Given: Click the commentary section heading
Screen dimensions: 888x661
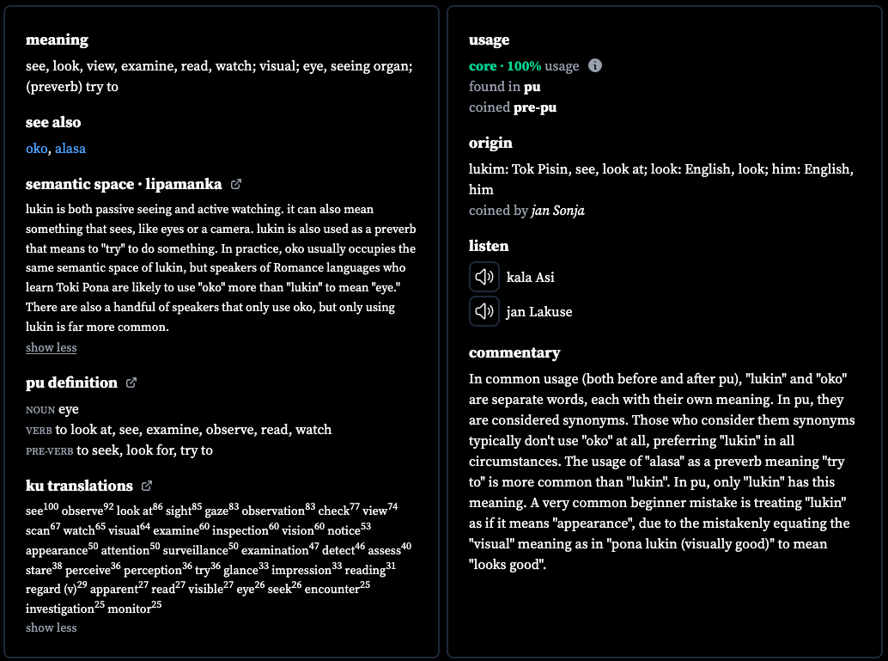Looking at the screenshot, I should pos(514,352).
